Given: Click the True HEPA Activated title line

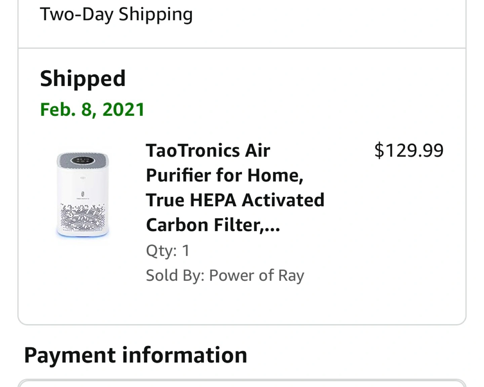Looking at the screenshot, I should [235, 200].
